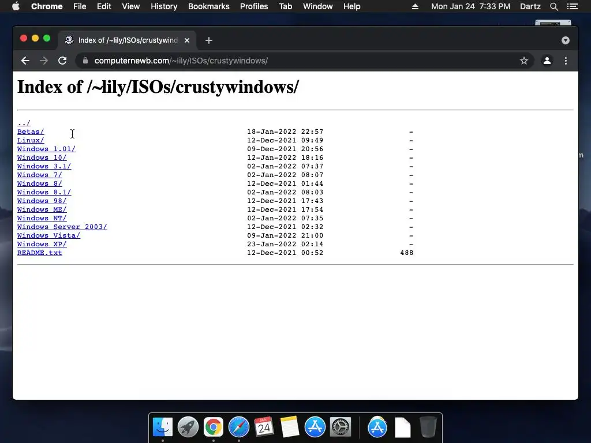The height and width of the screenshot is (443, 591).
Task: Open the Windows 10/ folder link
Action: (42, 157)
